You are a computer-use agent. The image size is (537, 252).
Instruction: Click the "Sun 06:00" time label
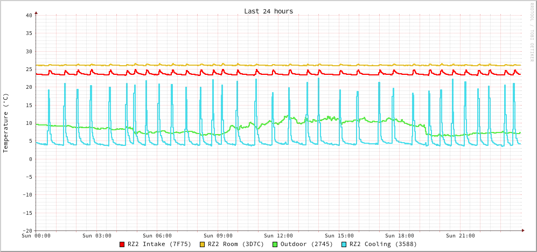coord(157,236)
